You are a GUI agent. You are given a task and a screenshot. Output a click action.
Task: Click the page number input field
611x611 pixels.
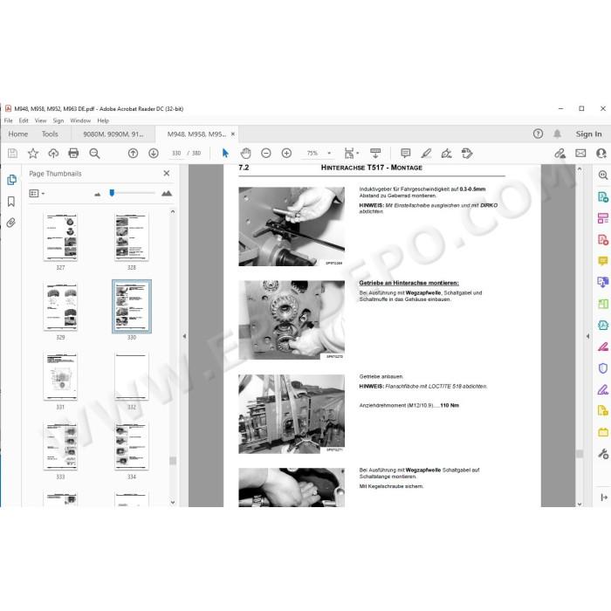pos(176,153)
